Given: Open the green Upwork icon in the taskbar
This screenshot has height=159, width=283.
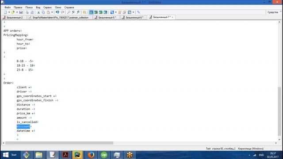Looking at the screenshot, I should click(x=104, y=155).
